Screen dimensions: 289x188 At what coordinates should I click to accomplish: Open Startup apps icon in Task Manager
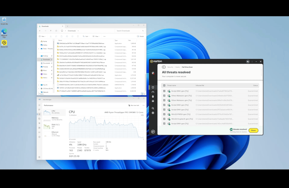(39, 123)
